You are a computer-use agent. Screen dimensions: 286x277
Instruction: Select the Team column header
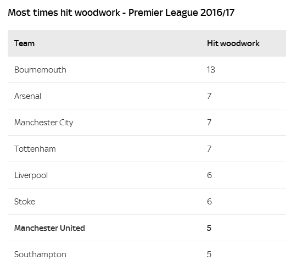click(x=24, y=43)
